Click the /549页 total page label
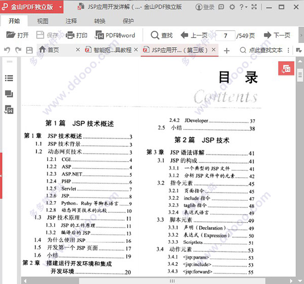The image size is (304, 284). pos(245,36)
